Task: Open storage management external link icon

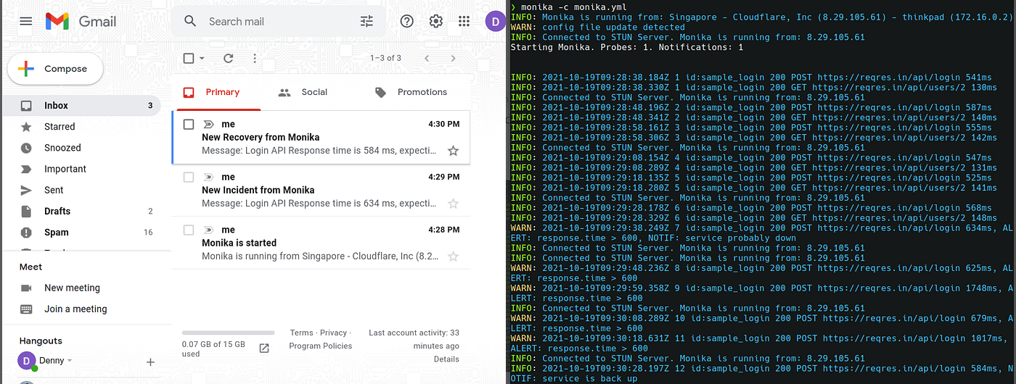Action: click(x=264, y=348)
